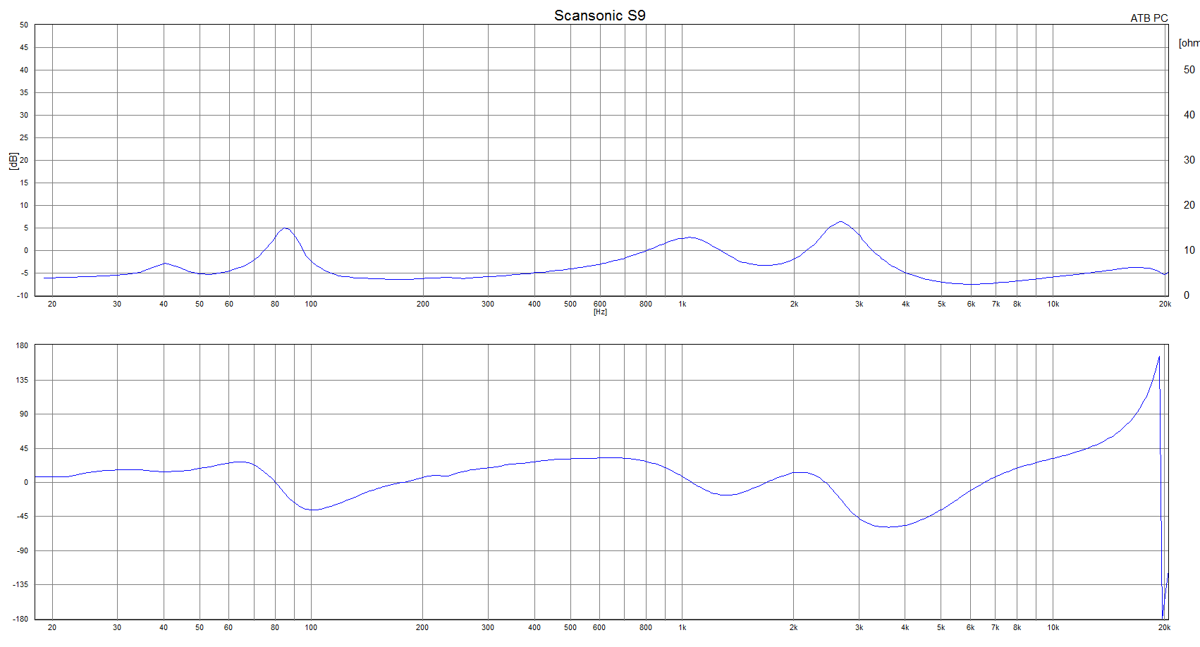Image resolution: width=1200 pixels, height=647 pixels.
Task: Click the [ohm] unit label on right
Action: click(1189, 44)
